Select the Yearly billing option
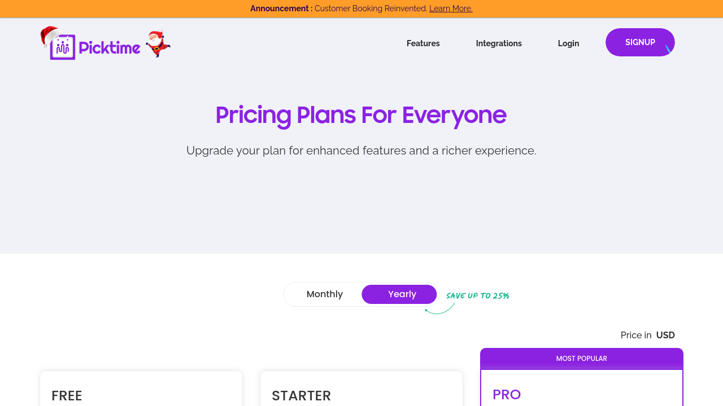723x406 pixels. pyautogui.click(x=402, y=294)
